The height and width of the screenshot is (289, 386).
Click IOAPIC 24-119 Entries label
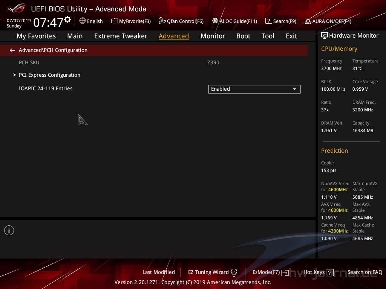click(x=46, y=88)
